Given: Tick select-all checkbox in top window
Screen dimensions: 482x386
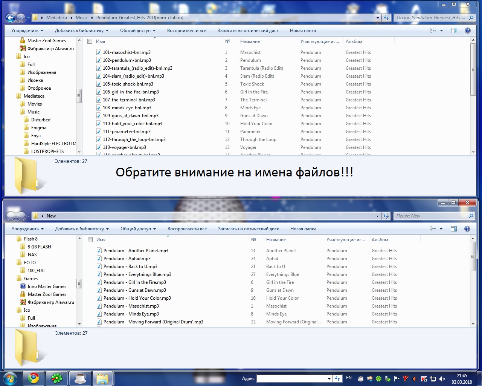Looking at the screenshot, I should [x=90, y=41].
